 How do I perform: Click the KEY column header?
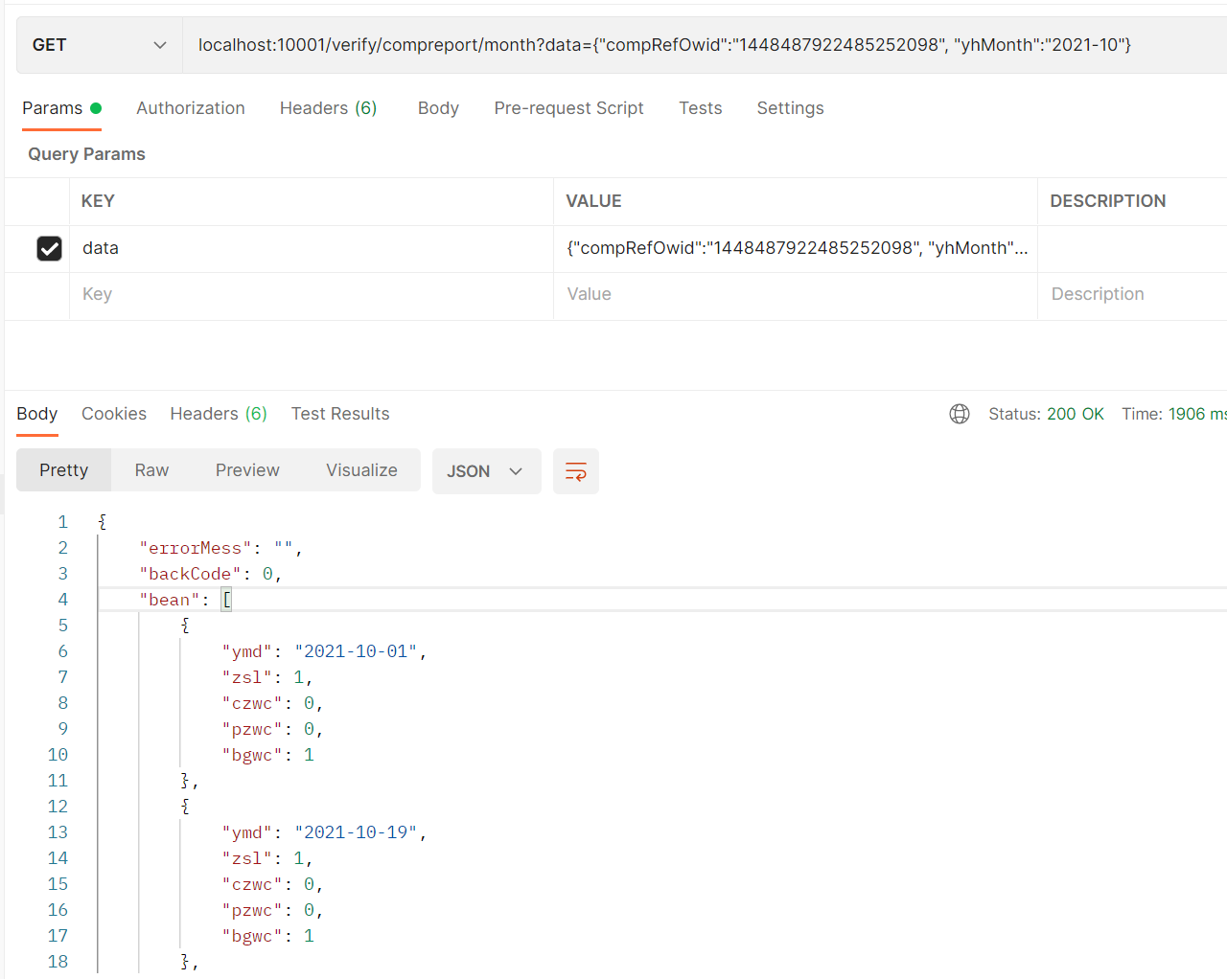pos(98,201)
